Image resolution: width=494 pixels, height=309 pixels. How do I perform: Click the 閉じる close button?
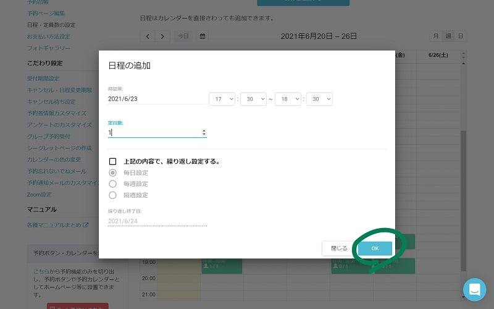coord(339,248)
